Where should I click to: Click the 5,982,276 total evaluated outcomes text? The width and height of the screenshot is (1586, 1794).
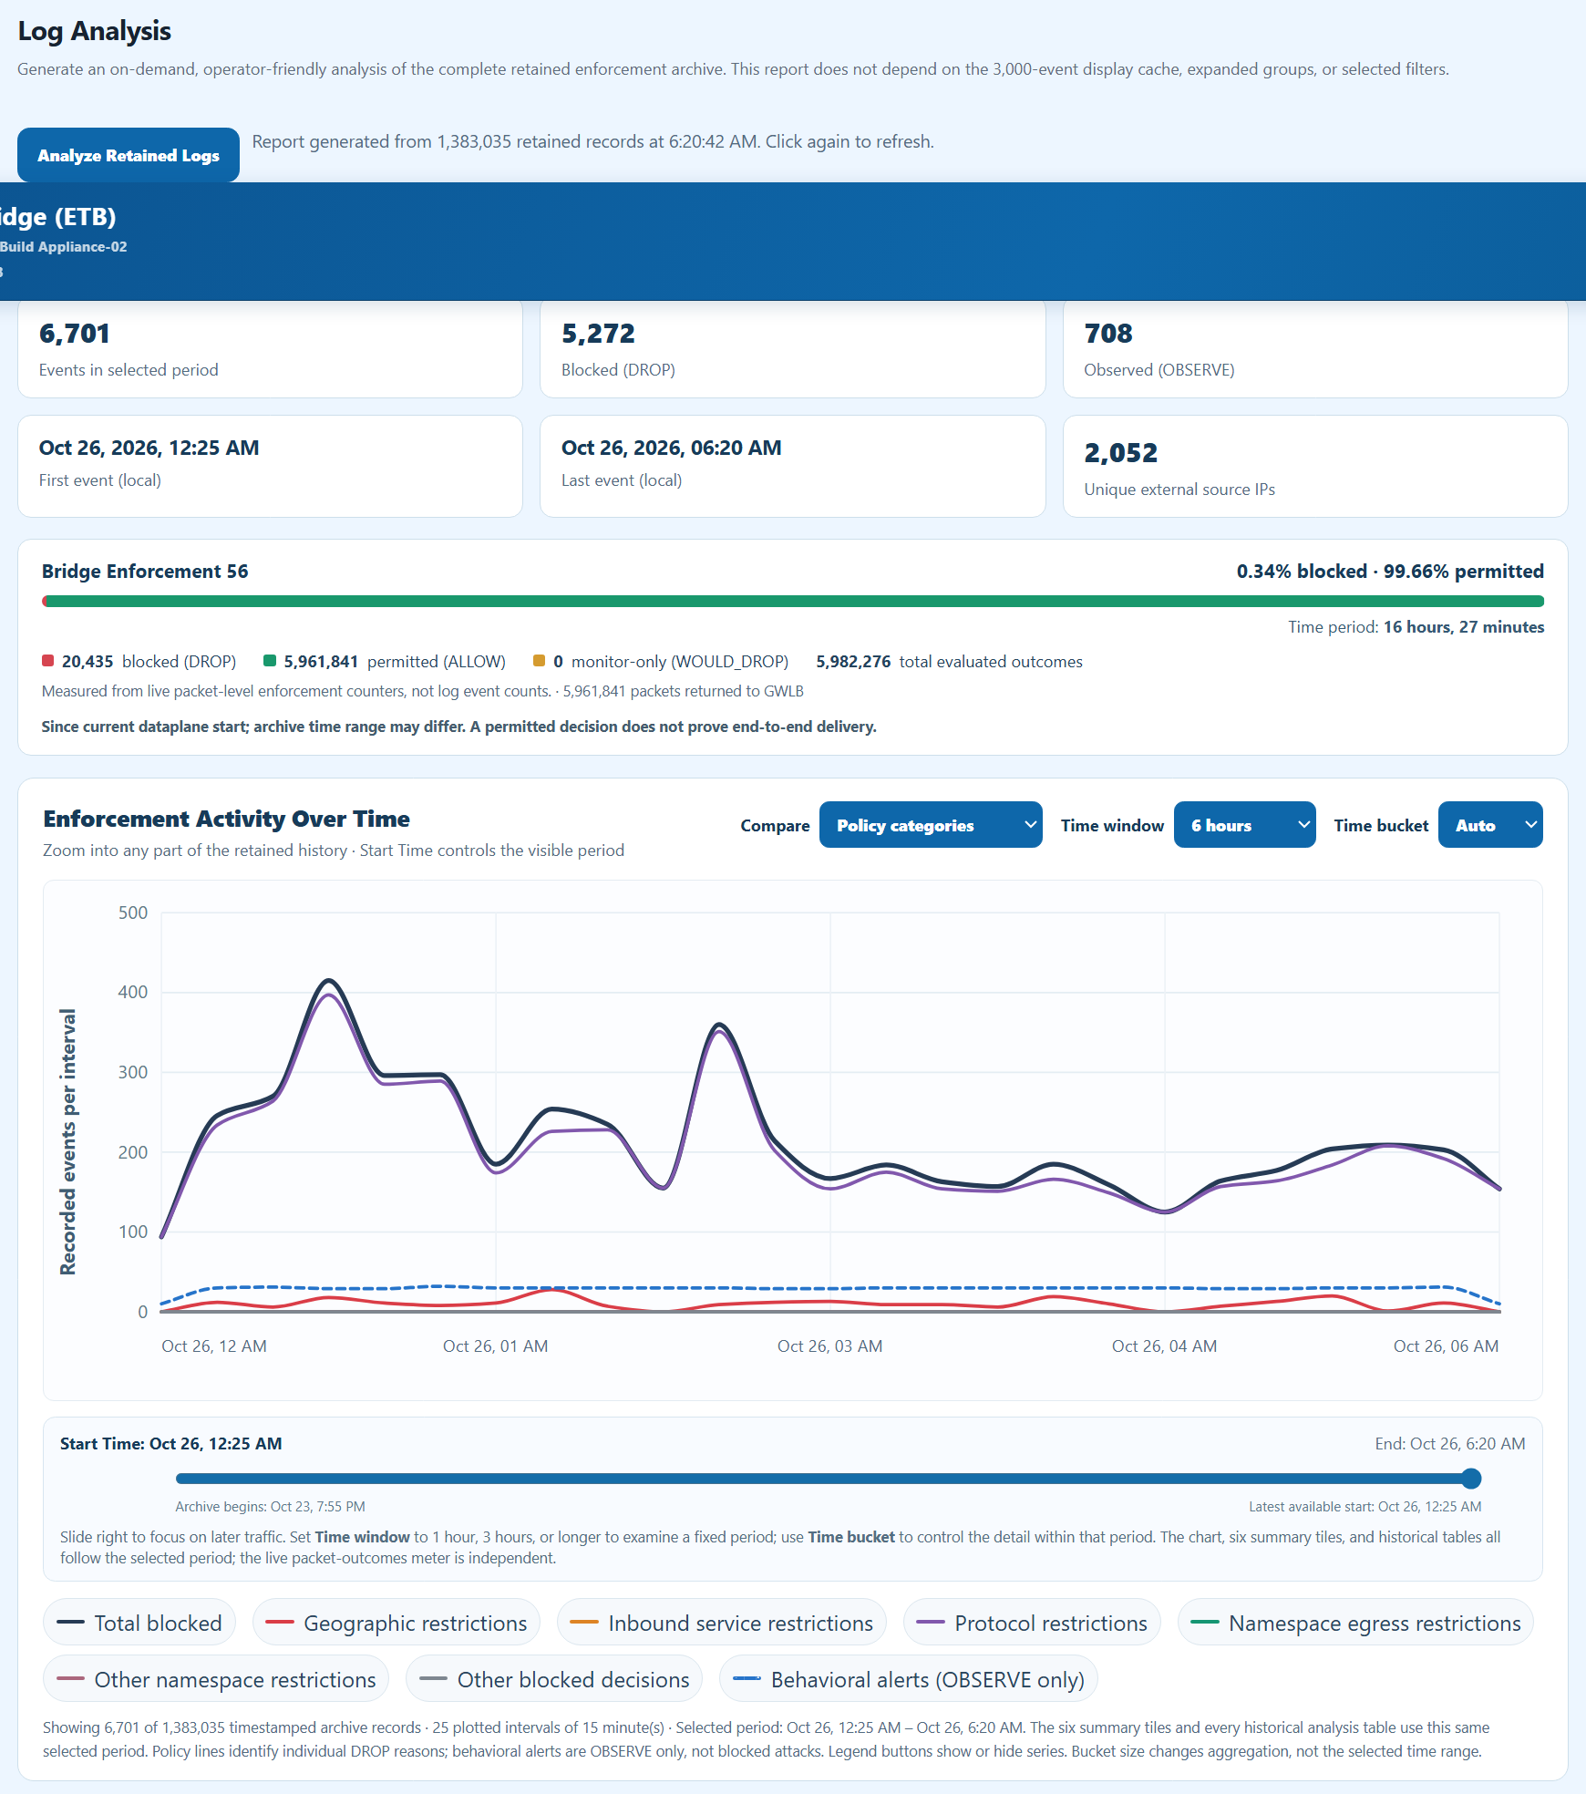pos(949,662)
